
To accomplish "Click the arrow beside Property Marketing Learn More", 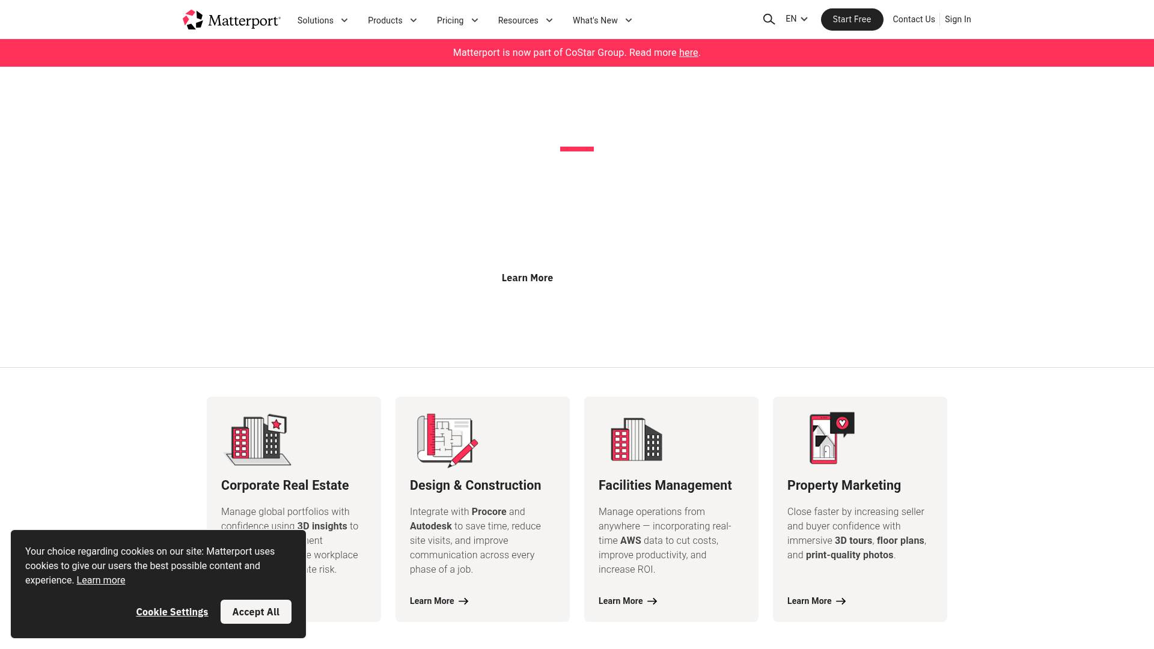I will coord(841,601).
